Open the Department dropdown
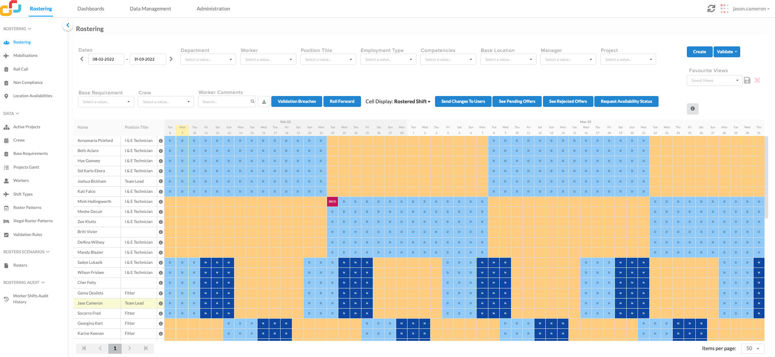This screenshot has height=357, width=775. [208, 60]
